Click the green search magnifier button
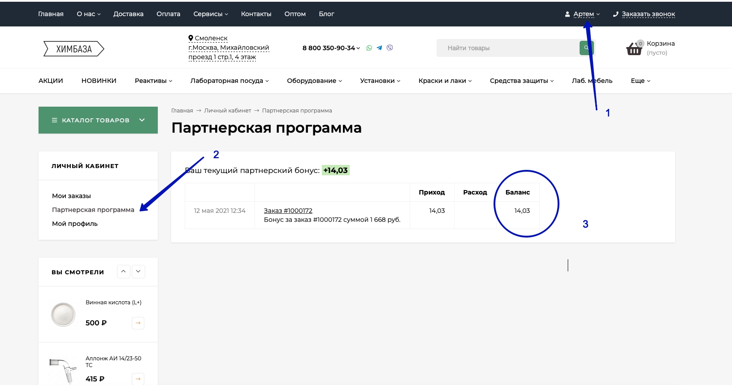Viewport: 732px width, 385px height. coord(586,48)
